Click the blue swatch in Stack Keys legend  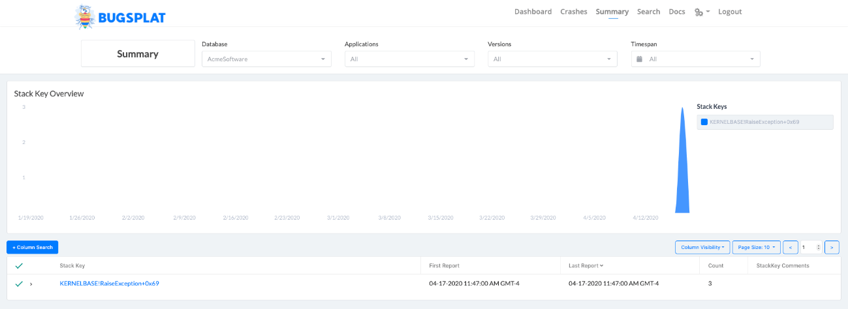[x=704, y=122]
